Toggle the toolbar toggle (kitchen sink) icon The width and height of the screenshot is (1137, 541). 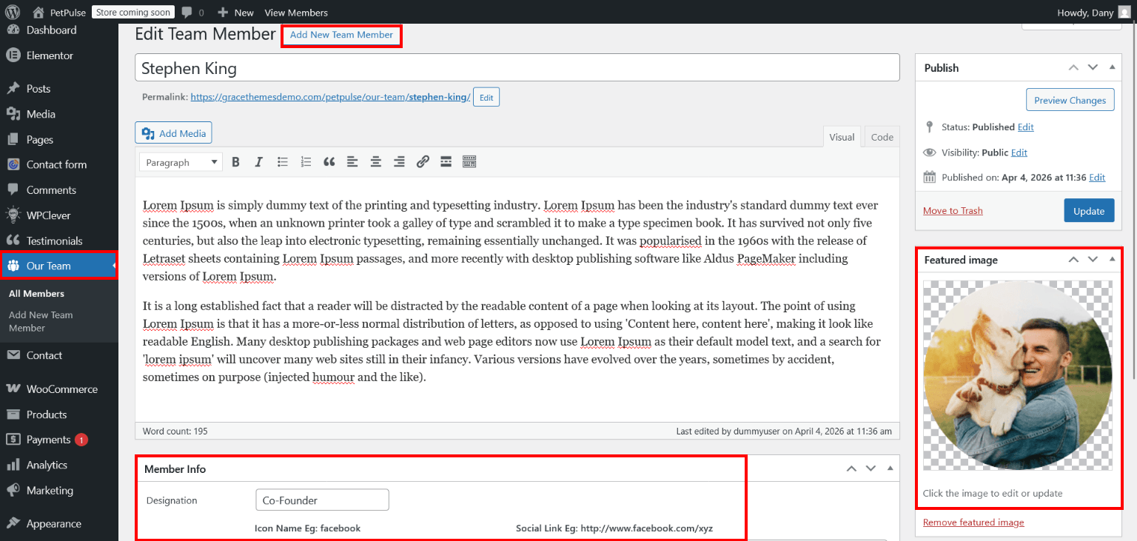tap(469, 162)
